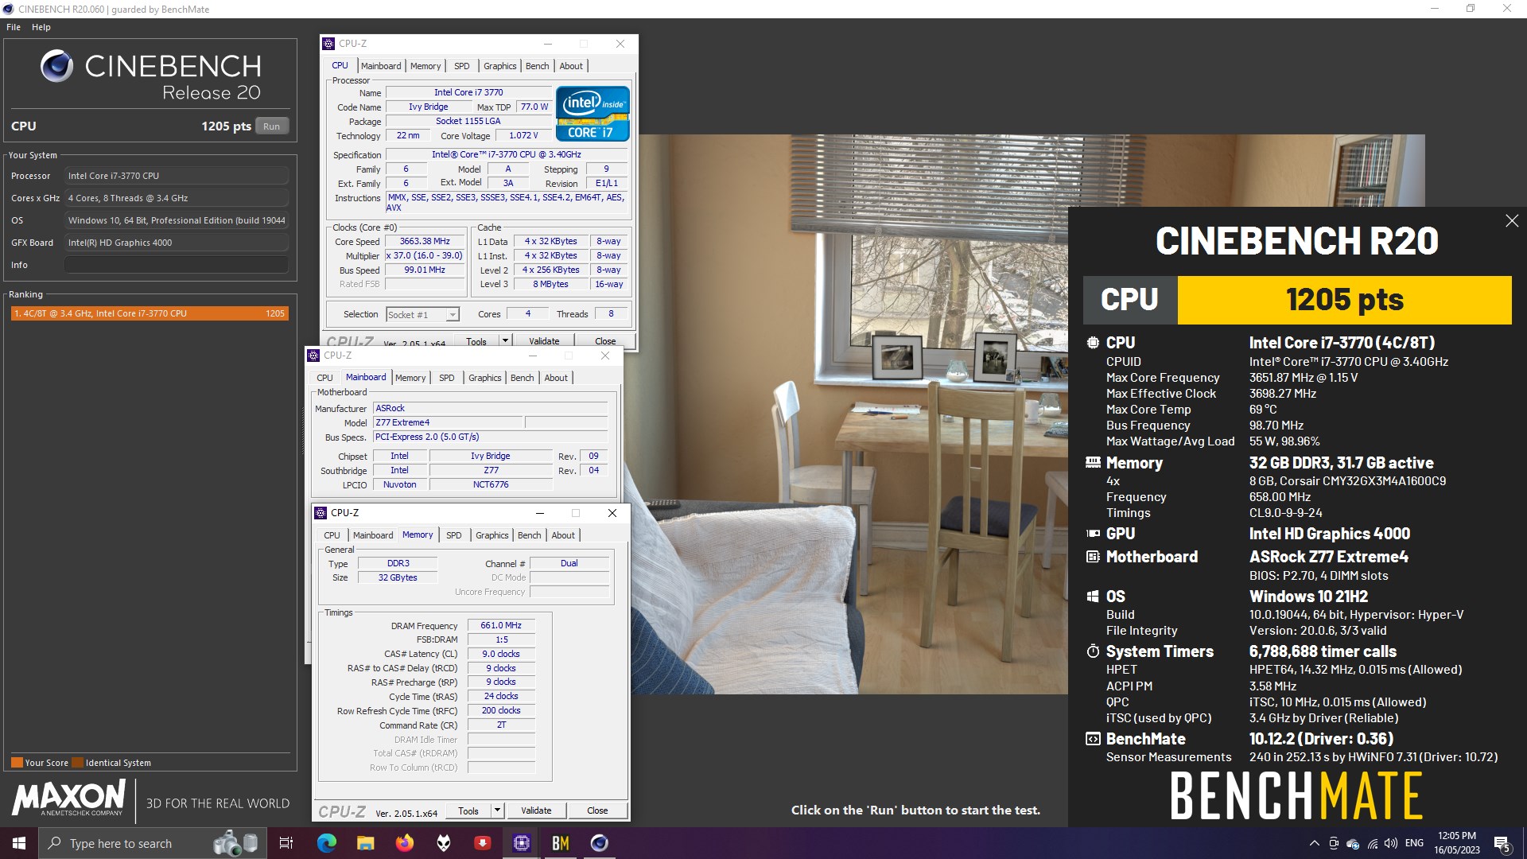
Task: Click the CPU-Z taskbar icon
Action: click(522, 843)
